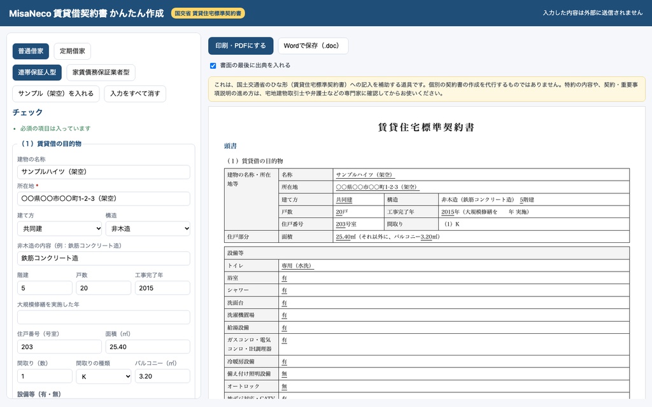Click the 階建 input showing 5

click(45, 288)
